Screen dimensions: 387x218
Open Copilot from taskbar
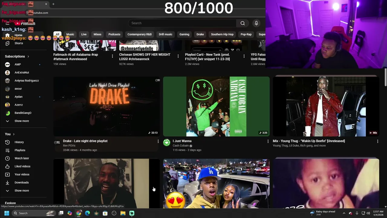coord(70,213)
